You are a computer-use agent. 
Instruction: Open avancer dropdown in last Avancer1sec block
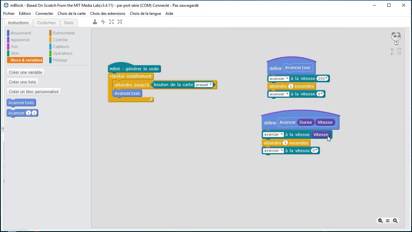coord(279,94)
